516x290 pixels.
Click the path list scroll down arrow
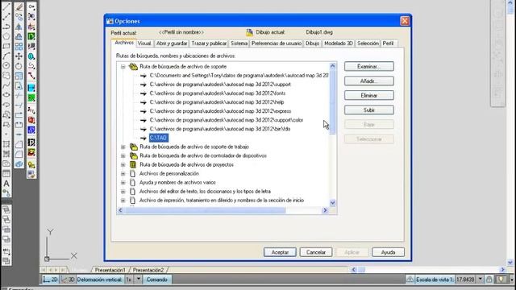click(332, 203)
